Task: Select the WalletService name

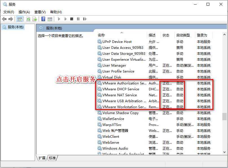Action: [x=113, y=119]
